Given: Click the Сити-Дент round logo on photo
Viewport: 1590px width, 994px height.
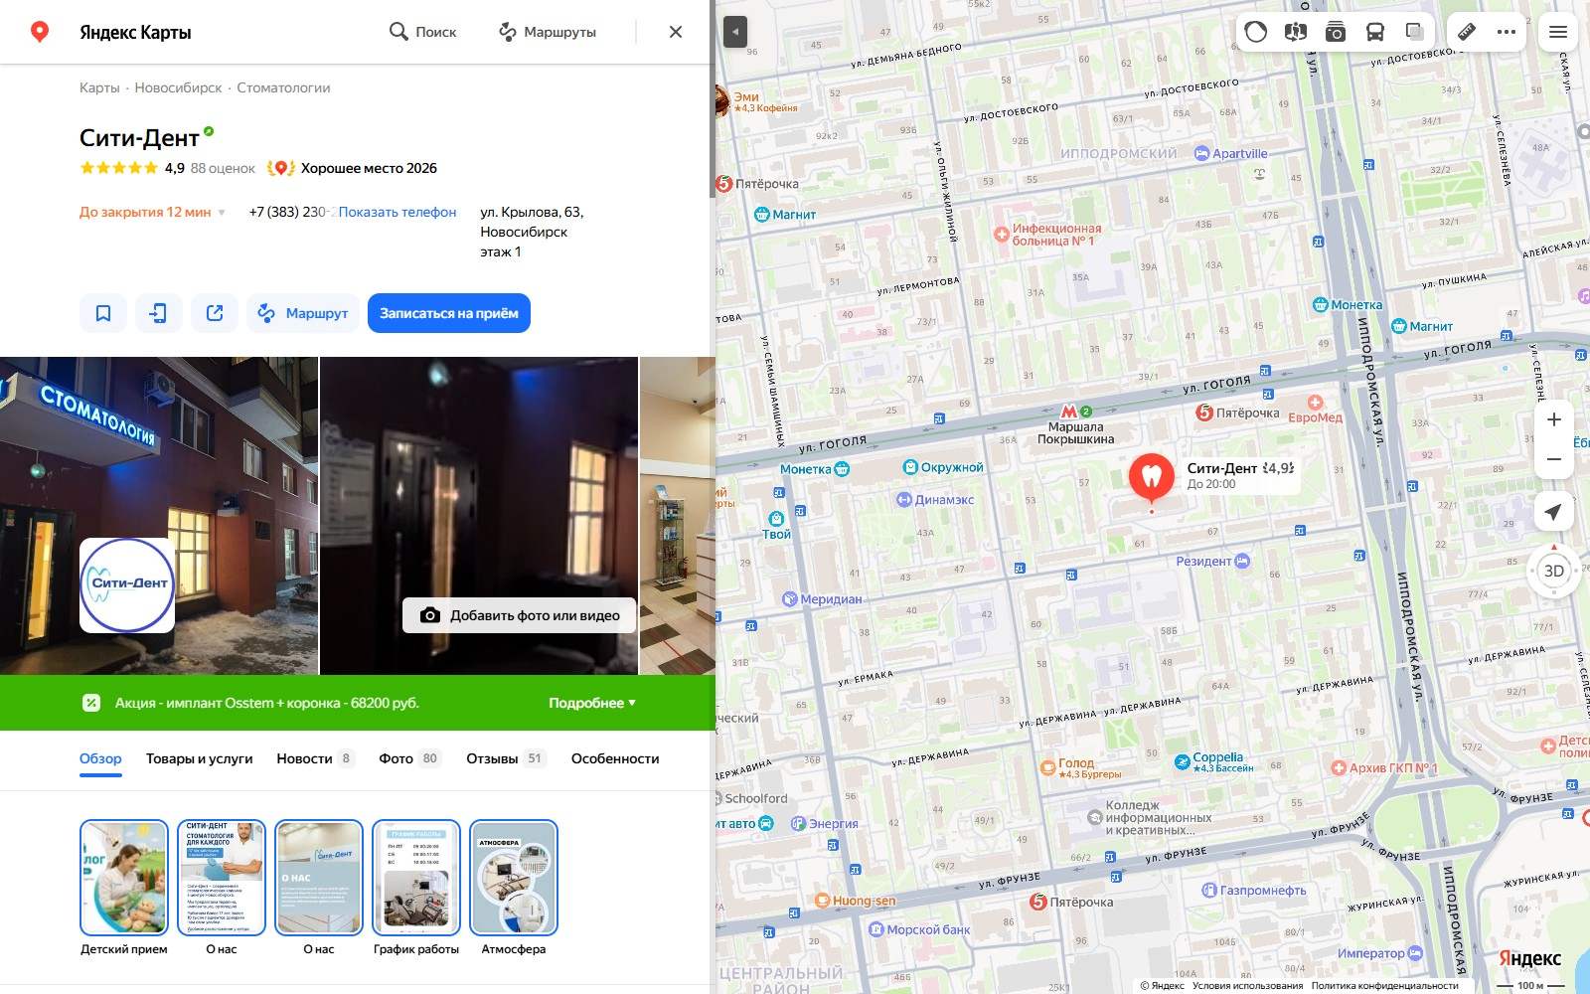Looking at the screenshot, I should pos(127,585).
